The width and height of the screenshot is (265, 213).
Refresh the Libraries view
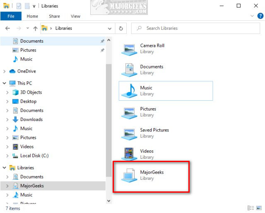point(121,29)
